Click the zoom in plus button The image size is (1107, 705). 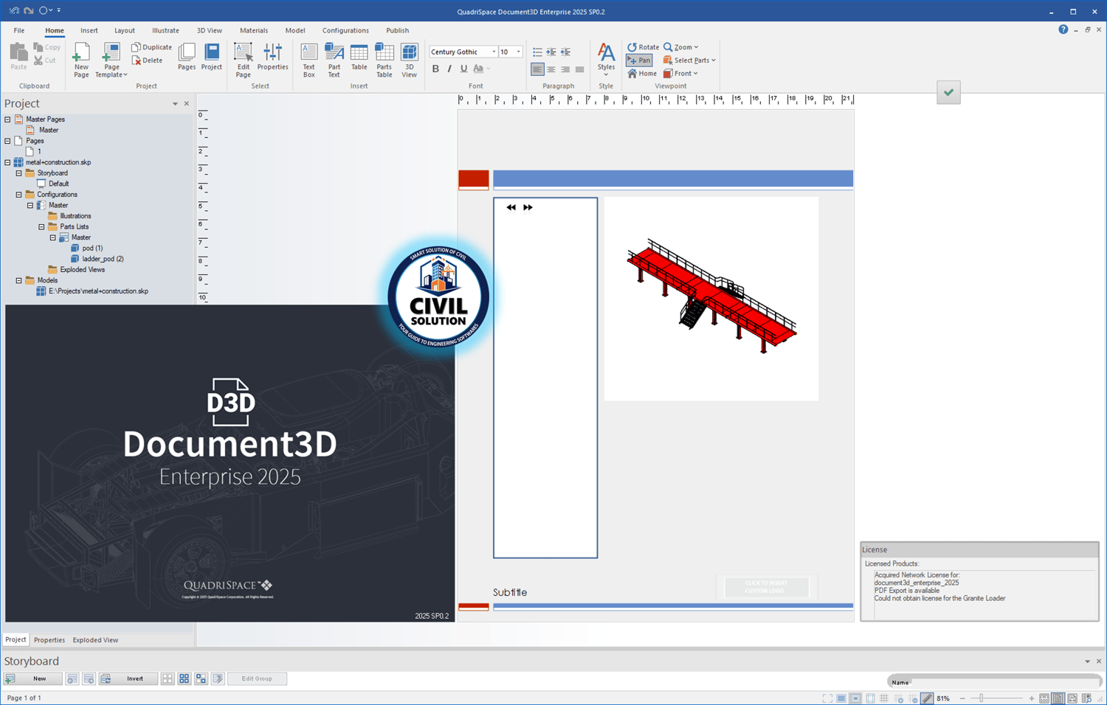[1032, 698]
